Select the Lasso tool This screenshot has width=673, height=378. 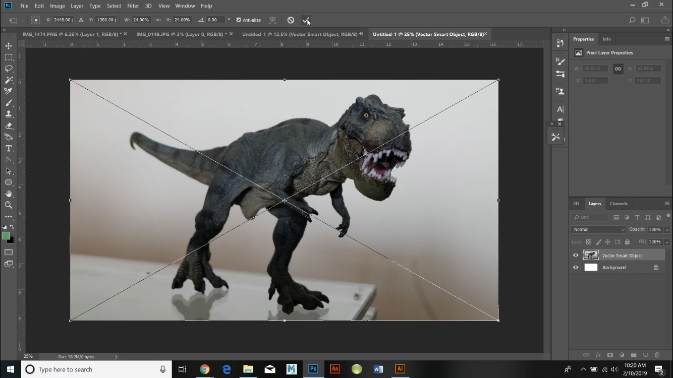pyautogui.click(x=8, y=69)
